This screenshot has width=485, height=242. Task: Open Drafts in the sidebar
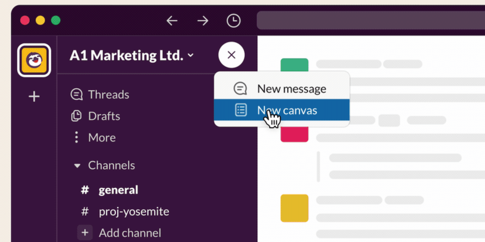coord(95,116)
